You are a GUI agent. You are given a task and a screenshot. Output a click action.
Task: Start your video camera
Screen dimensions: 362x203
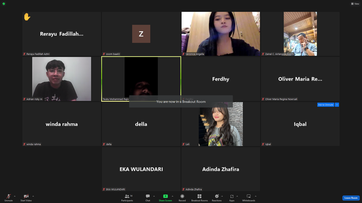pyautogui.click(x=26, y=197)
